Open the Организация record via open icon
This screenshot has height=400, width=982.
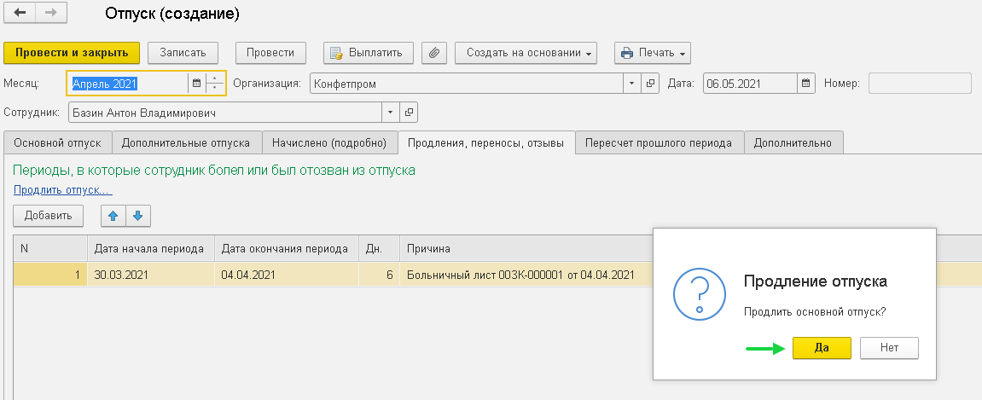651,84
